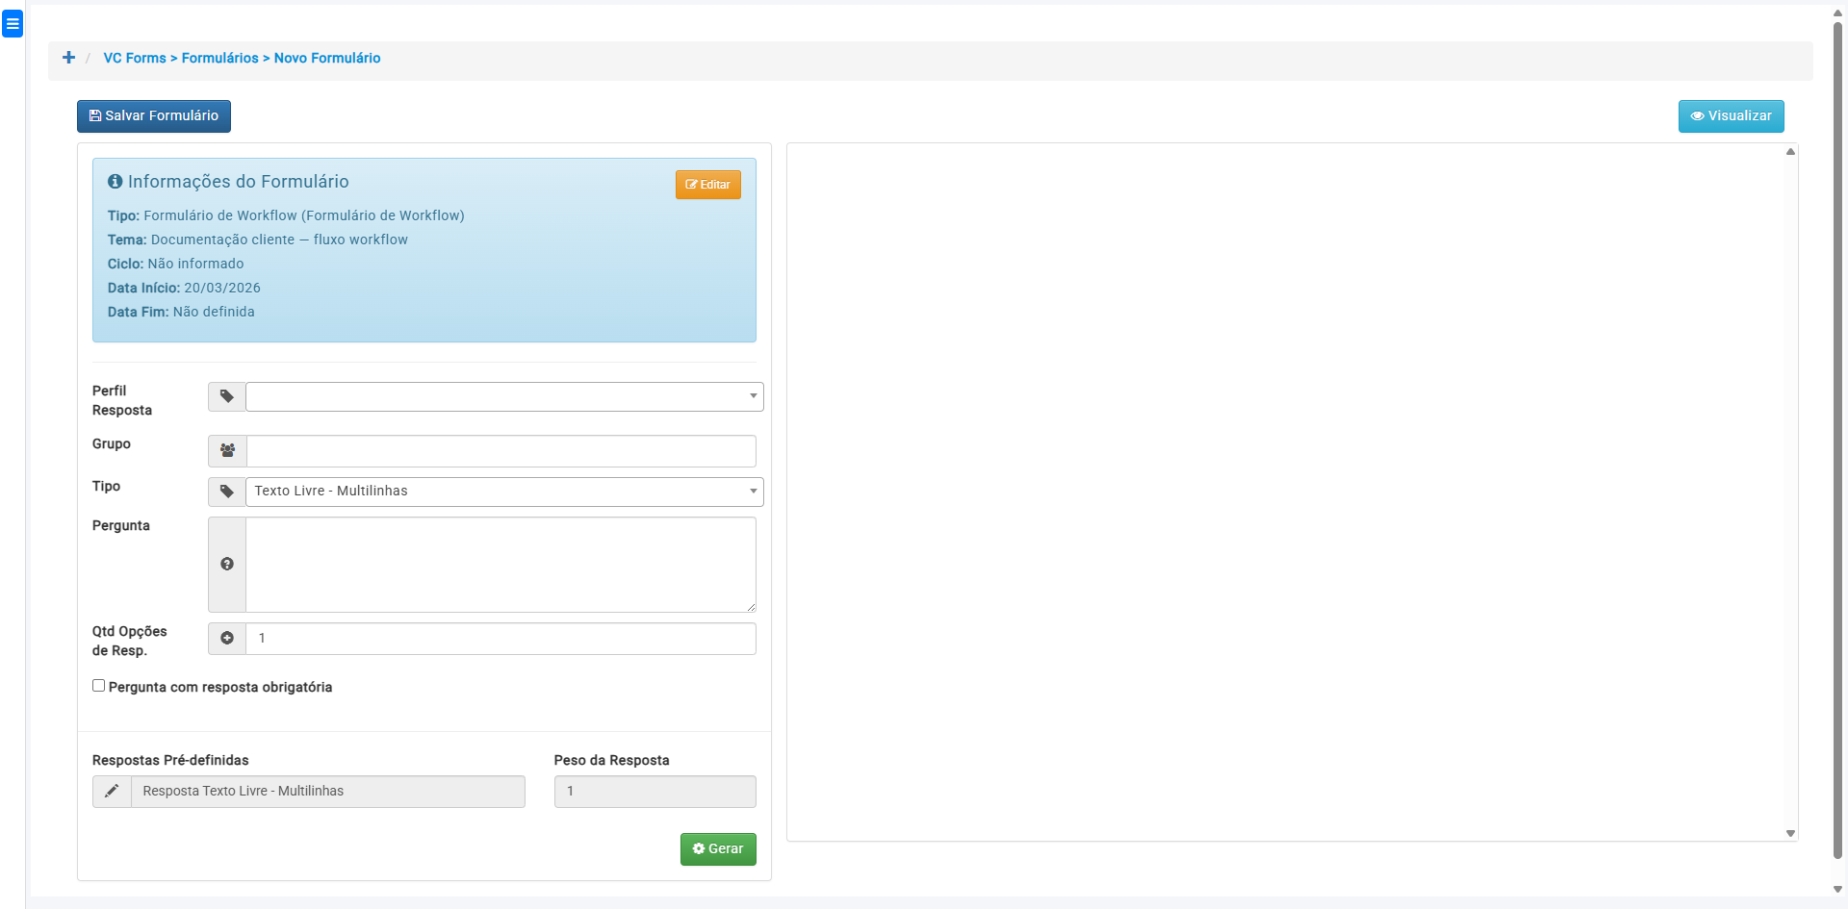Open the blue hamburger sidebar menu
Image resolution: width=1848 pixels, height=909 pixels.
pos(13,24)
